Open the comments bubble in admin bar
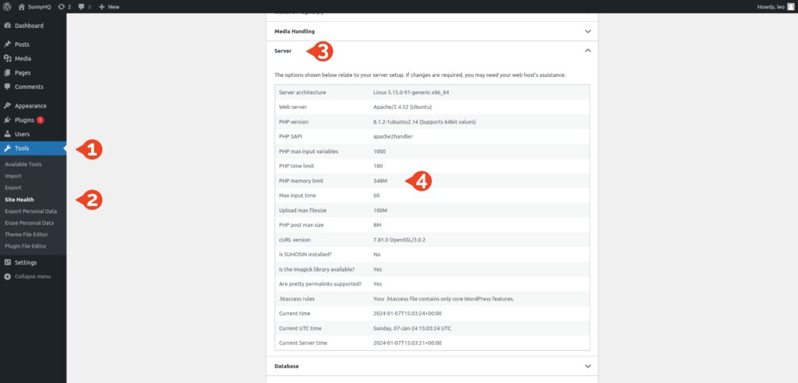798x383 pixels. coord(82,6)
